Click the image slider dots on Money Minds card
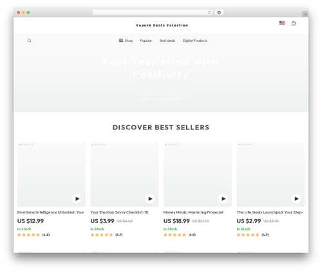The height and width of the screenshot is (272, 322). click(x=172, y=145)
